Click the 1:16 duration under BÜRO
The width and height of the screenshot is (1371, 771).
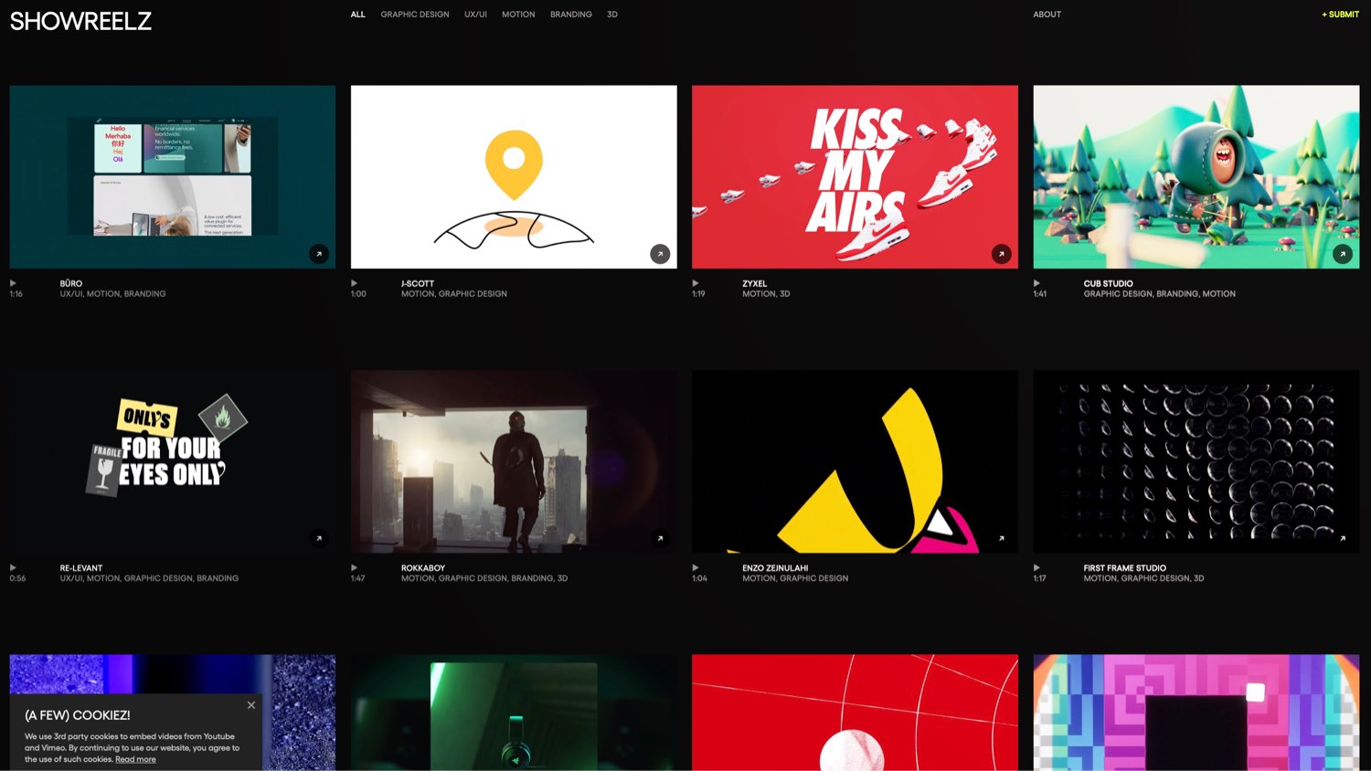click(x=16, y=294)
